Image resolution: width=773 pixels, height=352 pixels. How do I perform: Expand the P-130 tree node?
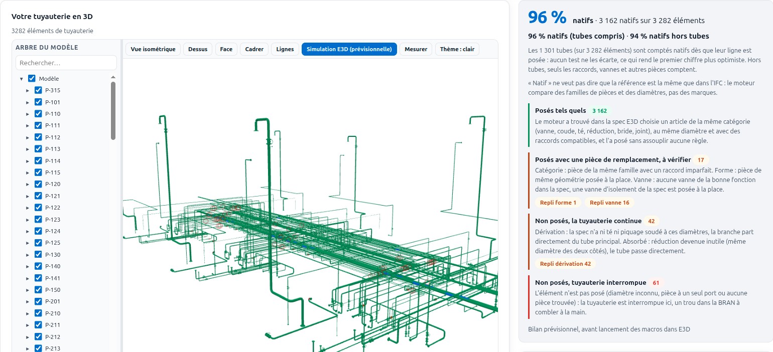[28, 255]
